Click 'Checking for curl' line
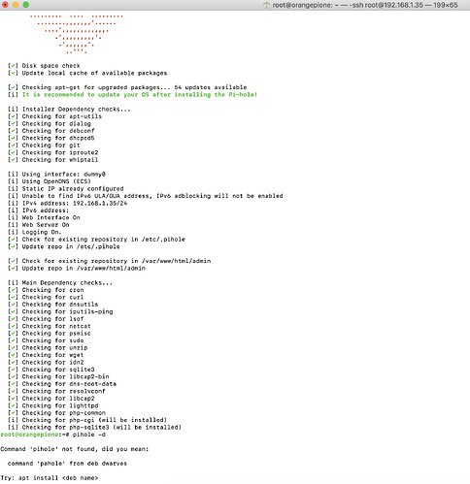The image size is (470, 484). 46,297
